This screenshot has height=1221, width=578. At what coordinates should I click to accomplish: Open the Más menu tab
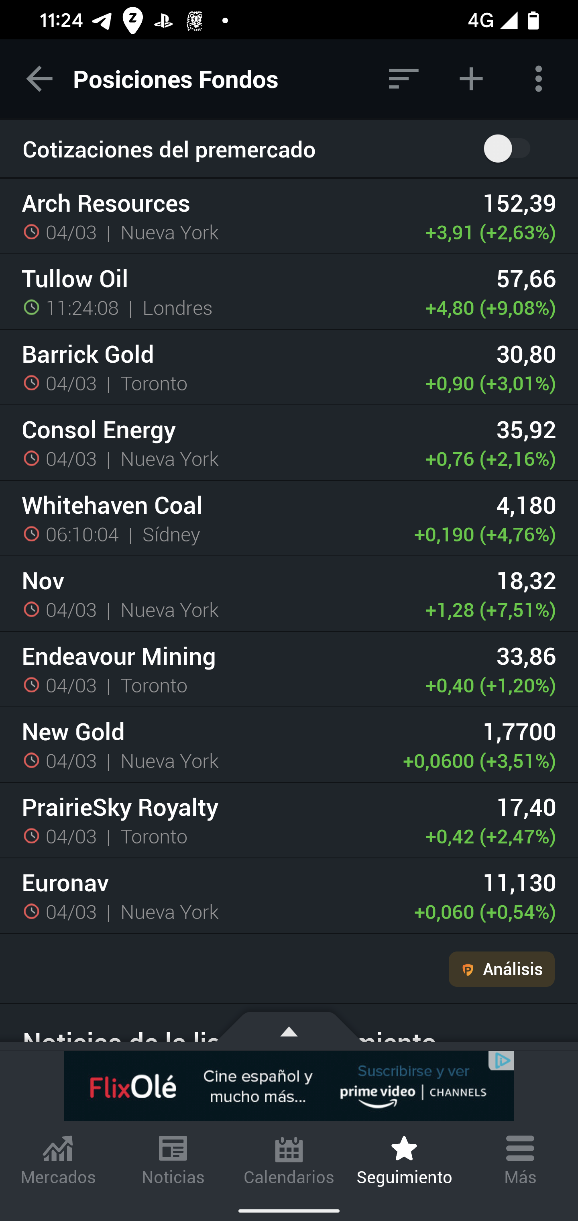tap(520, 1161)
